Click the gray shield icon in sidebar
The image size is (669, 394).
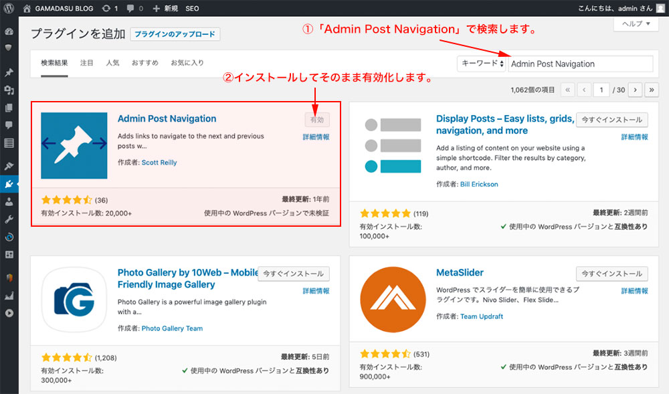(x=9, y=47)
